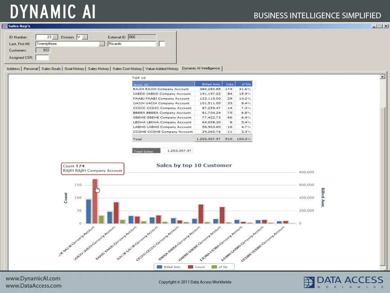Select the LABHG LABHG Company Account row
The width and height of the screenshot is (390, 293).
[x=192, y=127]
